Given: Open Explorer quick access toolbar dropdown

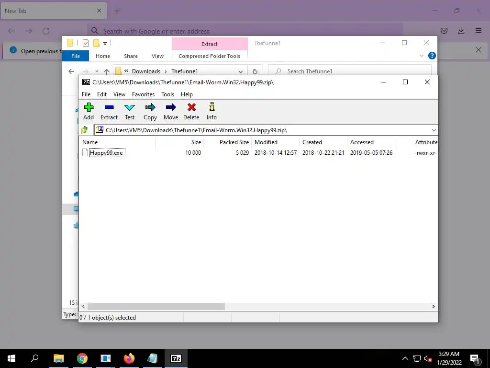Looking at the screenshot, I should [105, 44].
